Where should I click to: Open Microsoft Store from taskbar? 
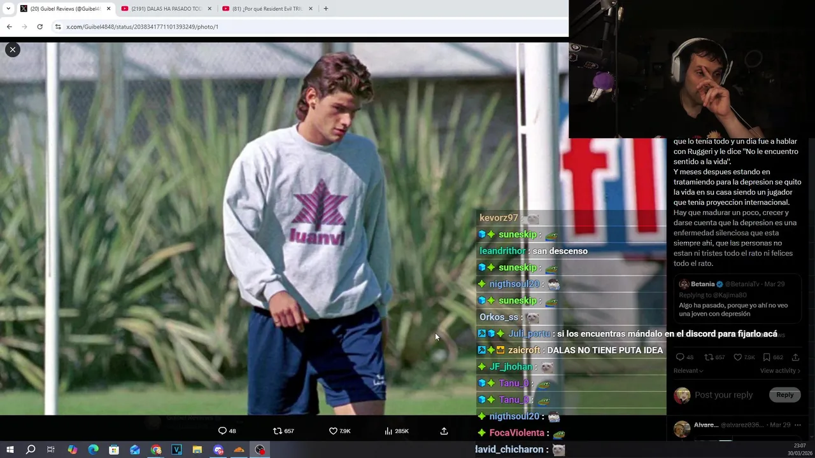pyautogui.click(x=114, y=450)
